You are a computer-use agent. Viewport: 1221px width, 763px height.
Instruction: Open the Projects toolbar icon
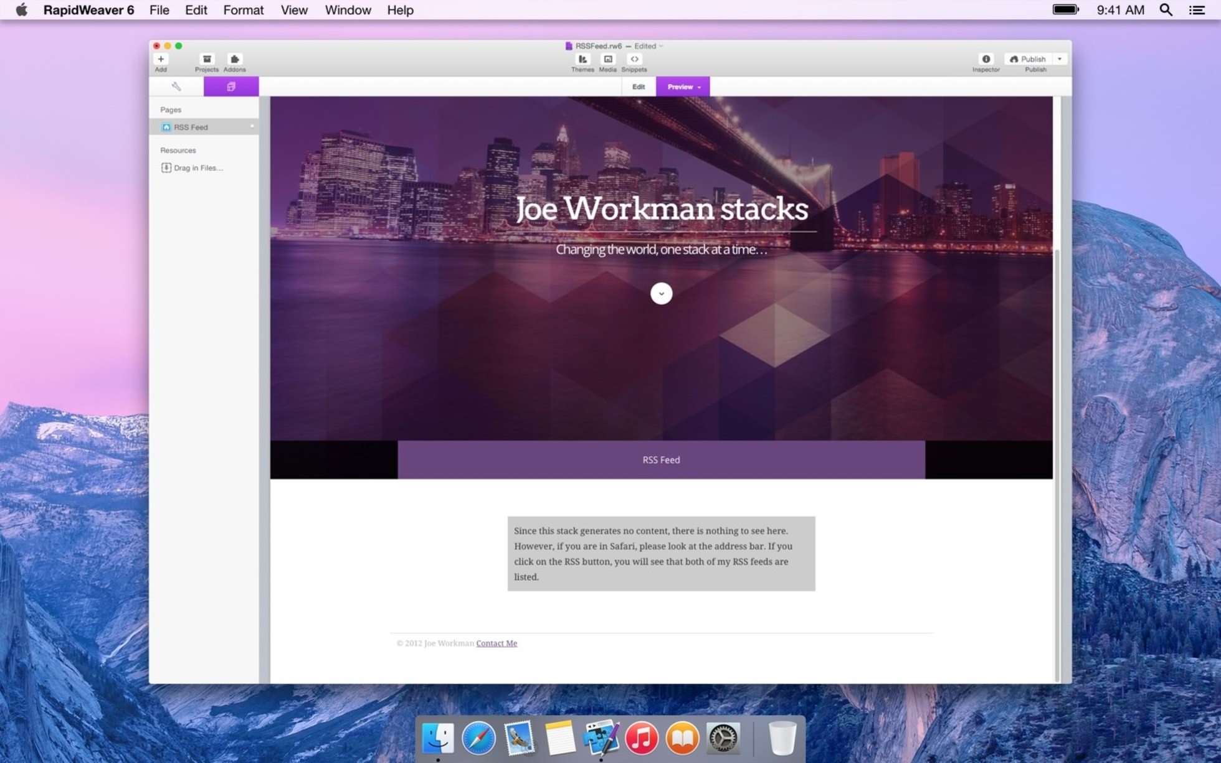point(207,59)
